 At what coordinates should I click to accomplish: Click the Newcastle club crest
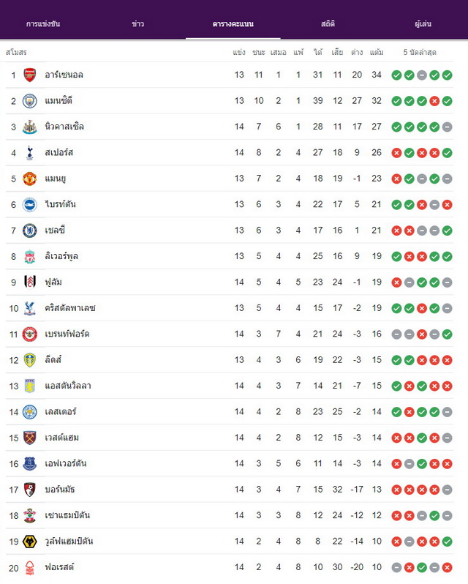(x=30, y=127)
